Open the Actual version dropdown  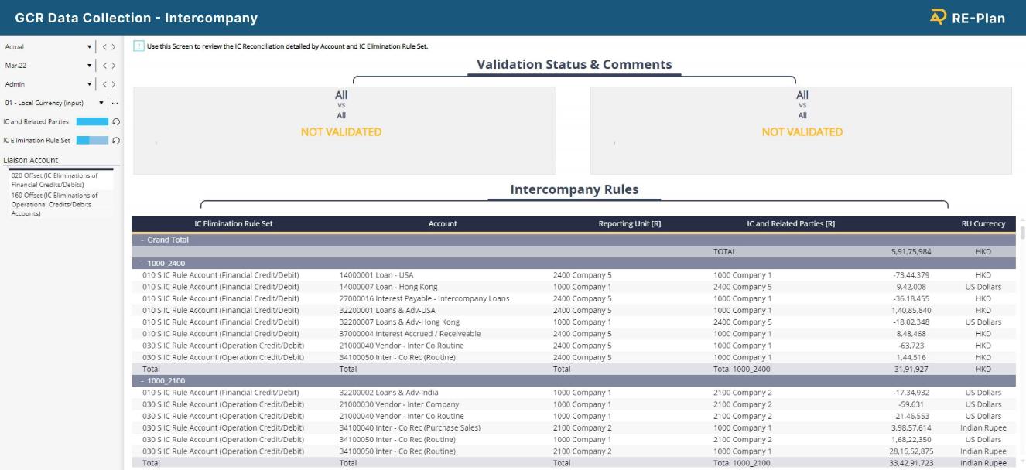click(x=90, y=47)
